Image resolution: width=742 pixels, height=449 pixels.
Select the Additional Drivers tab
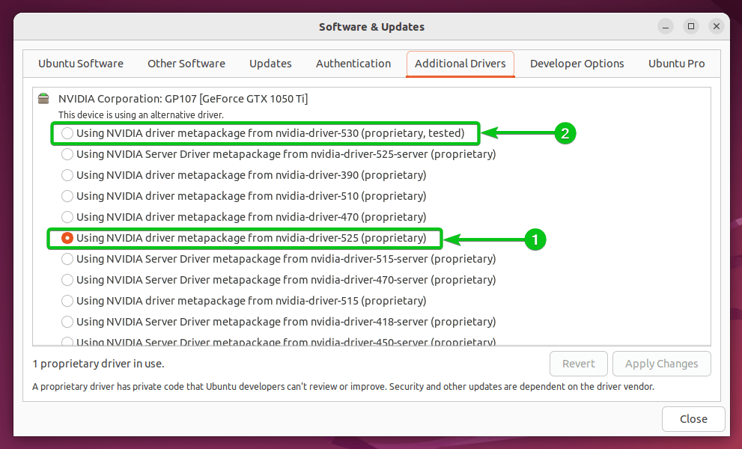coord(460,64)
